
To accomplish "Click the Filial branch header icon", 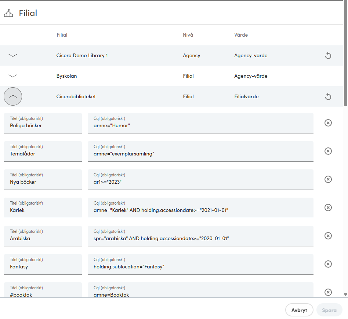I will point(8,13).
